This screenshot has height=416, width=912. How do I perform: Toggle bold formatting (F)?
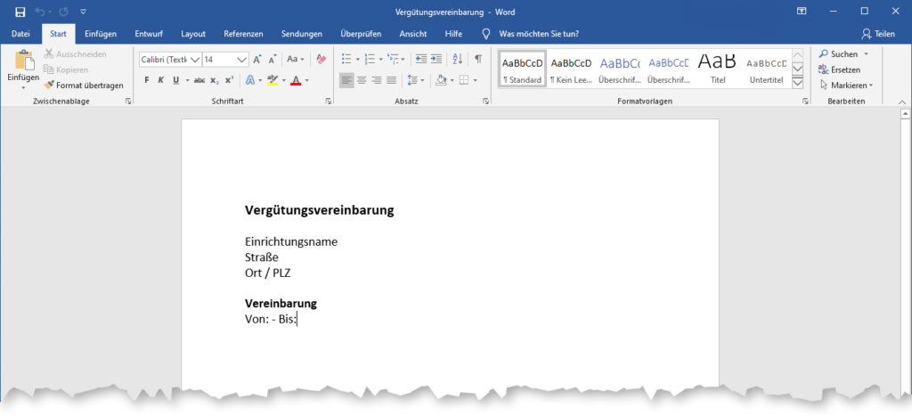146,80
